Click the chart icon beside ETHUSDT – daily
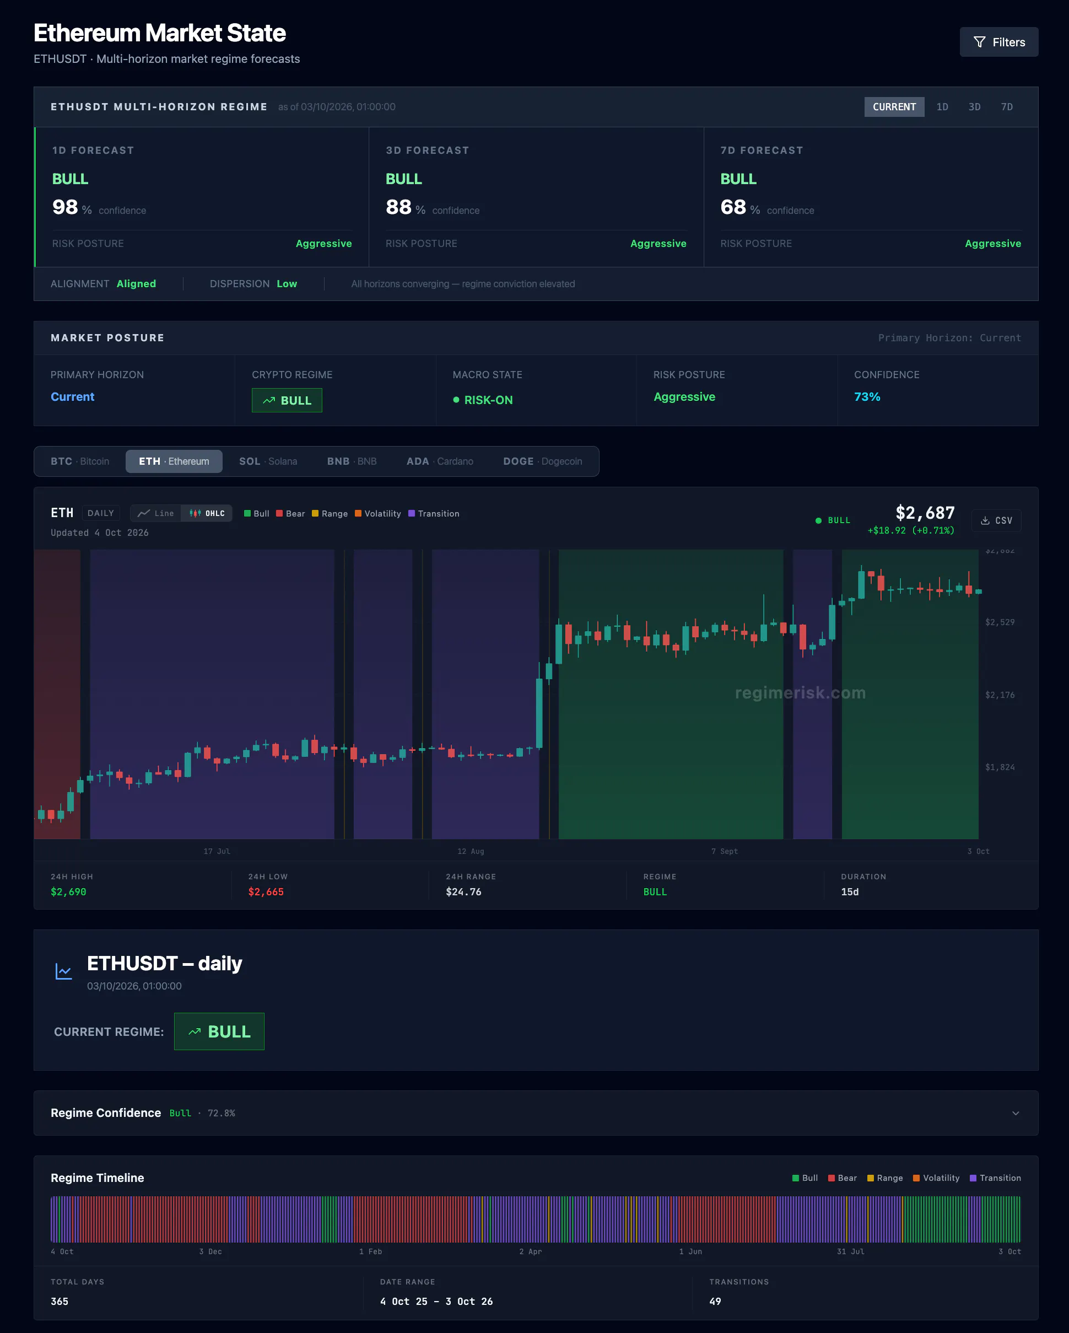This screenshot has width=1069, height=1333. [64, 971]
